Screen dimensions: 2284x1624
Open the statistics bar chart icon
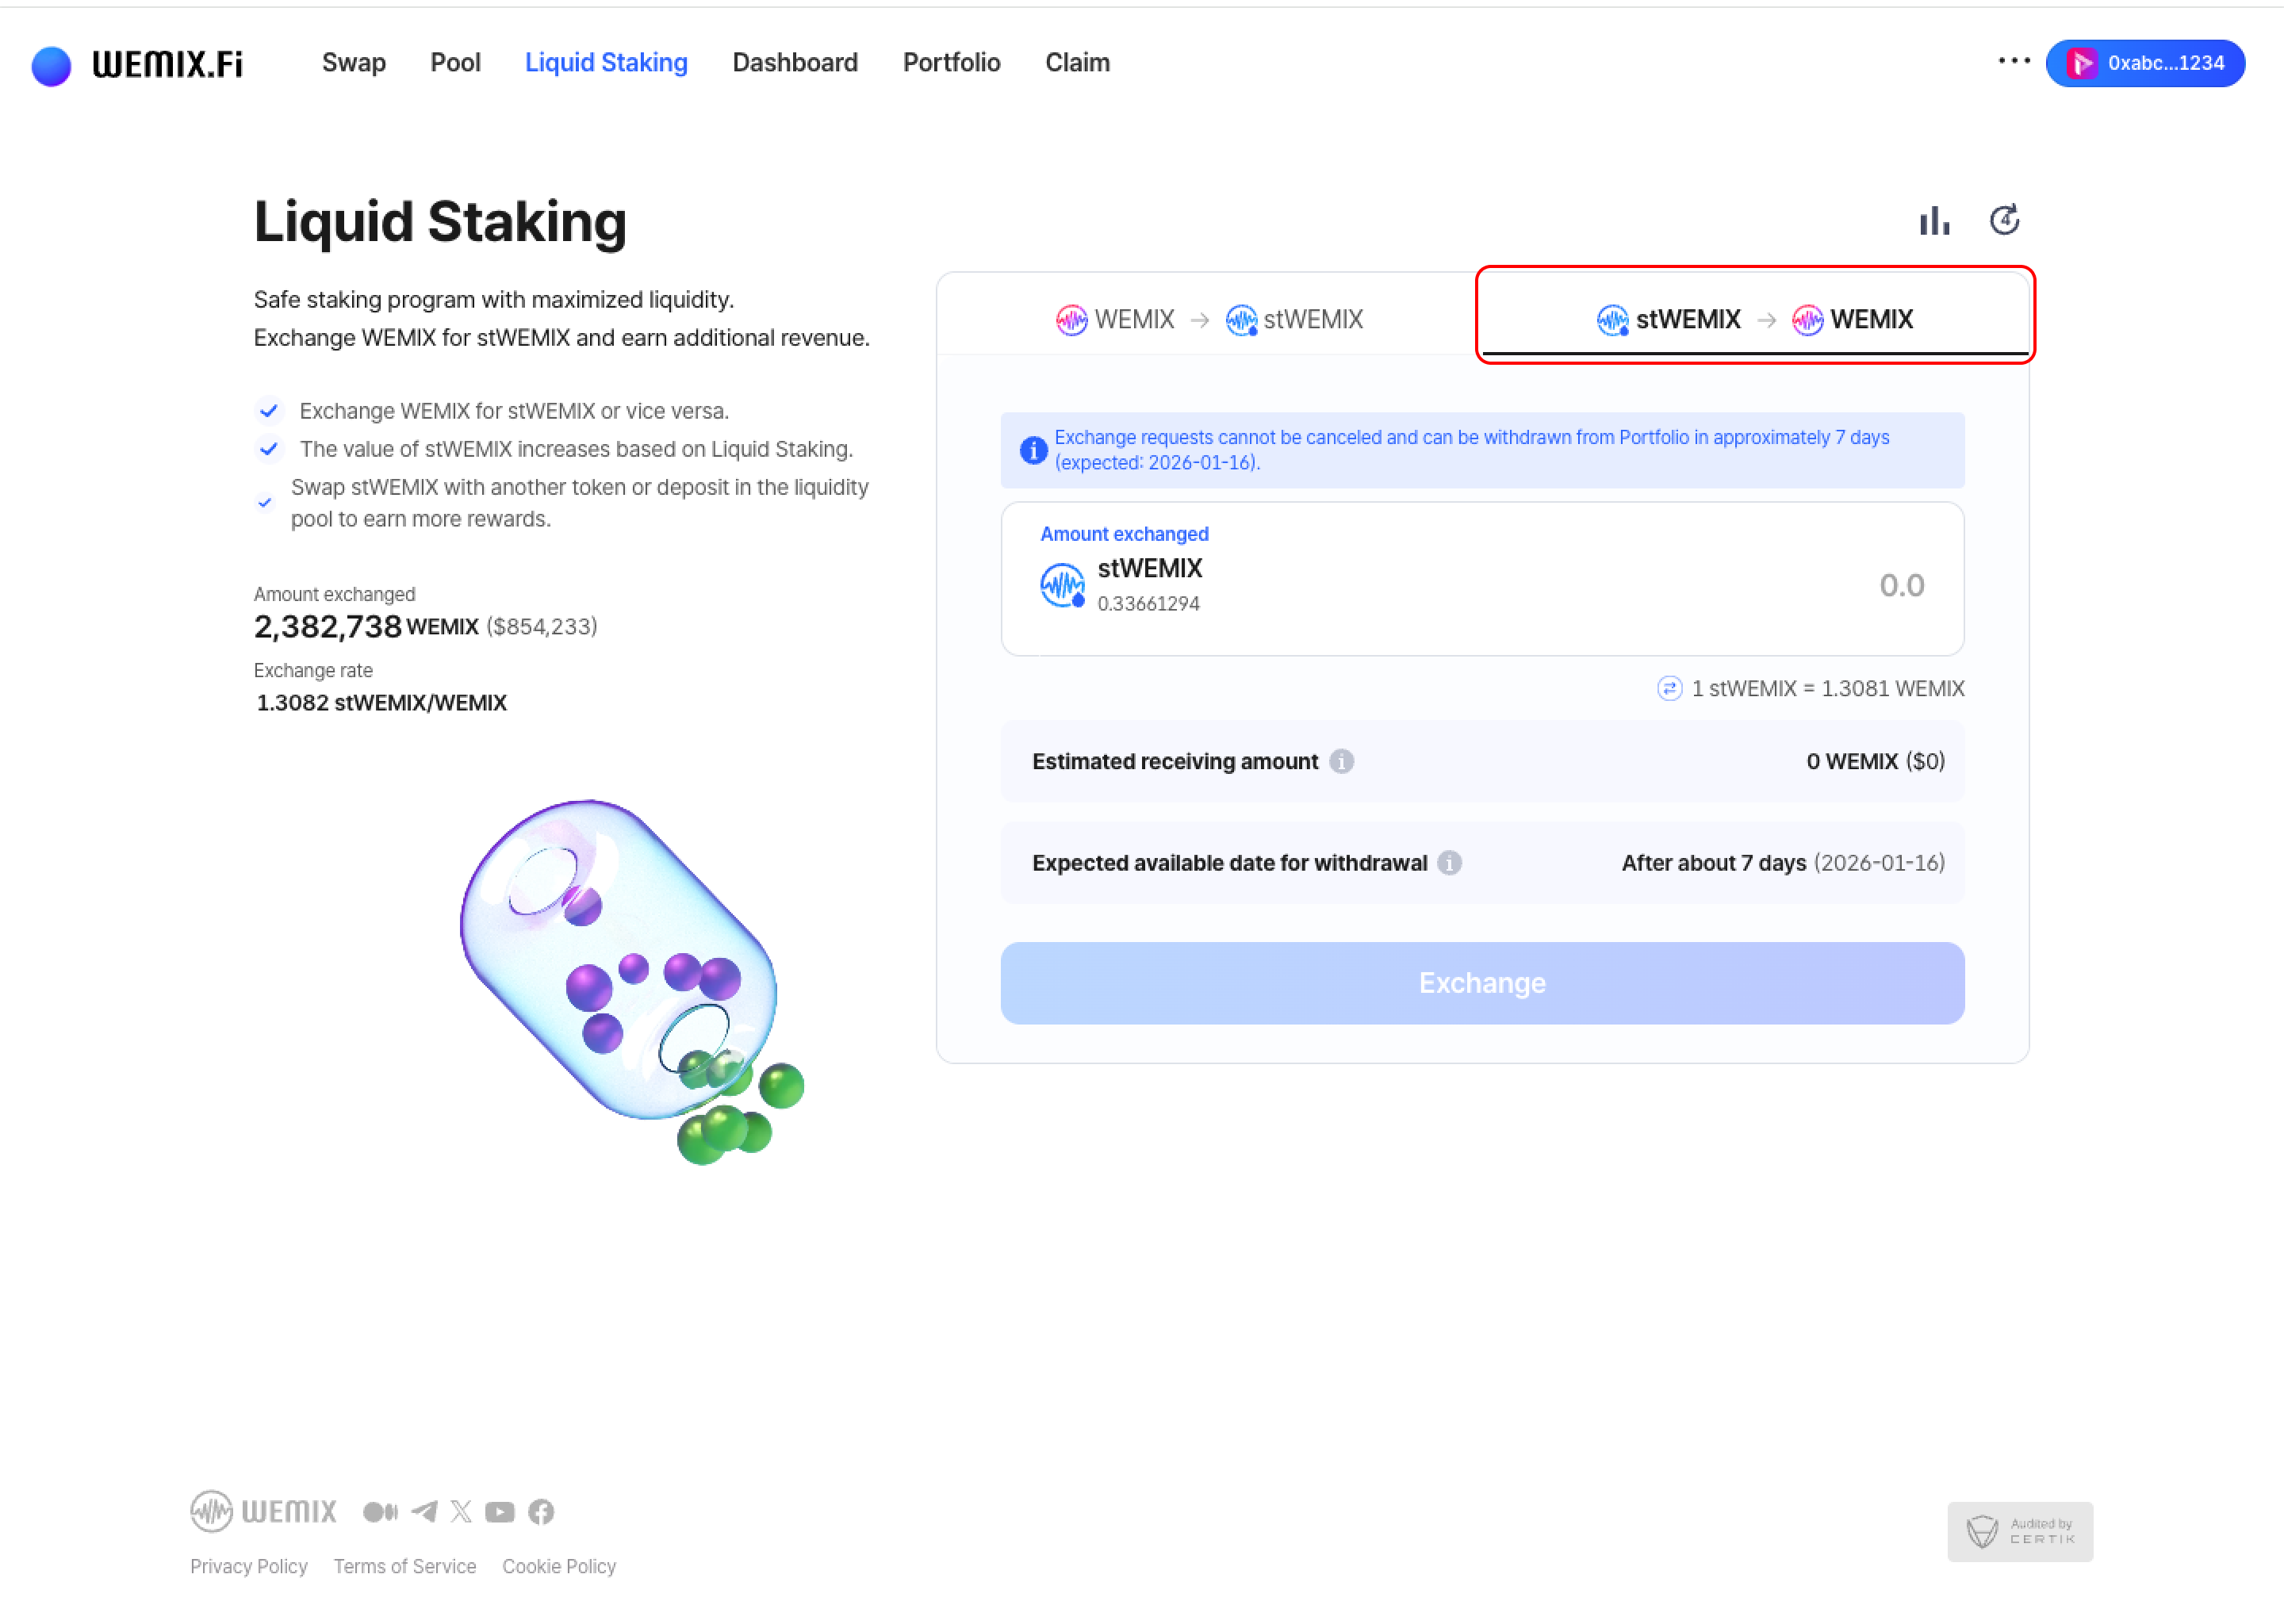1934,221
